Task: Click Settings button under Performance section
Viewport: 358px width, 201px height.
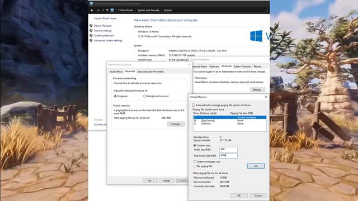Action: [x=257, y=89]
